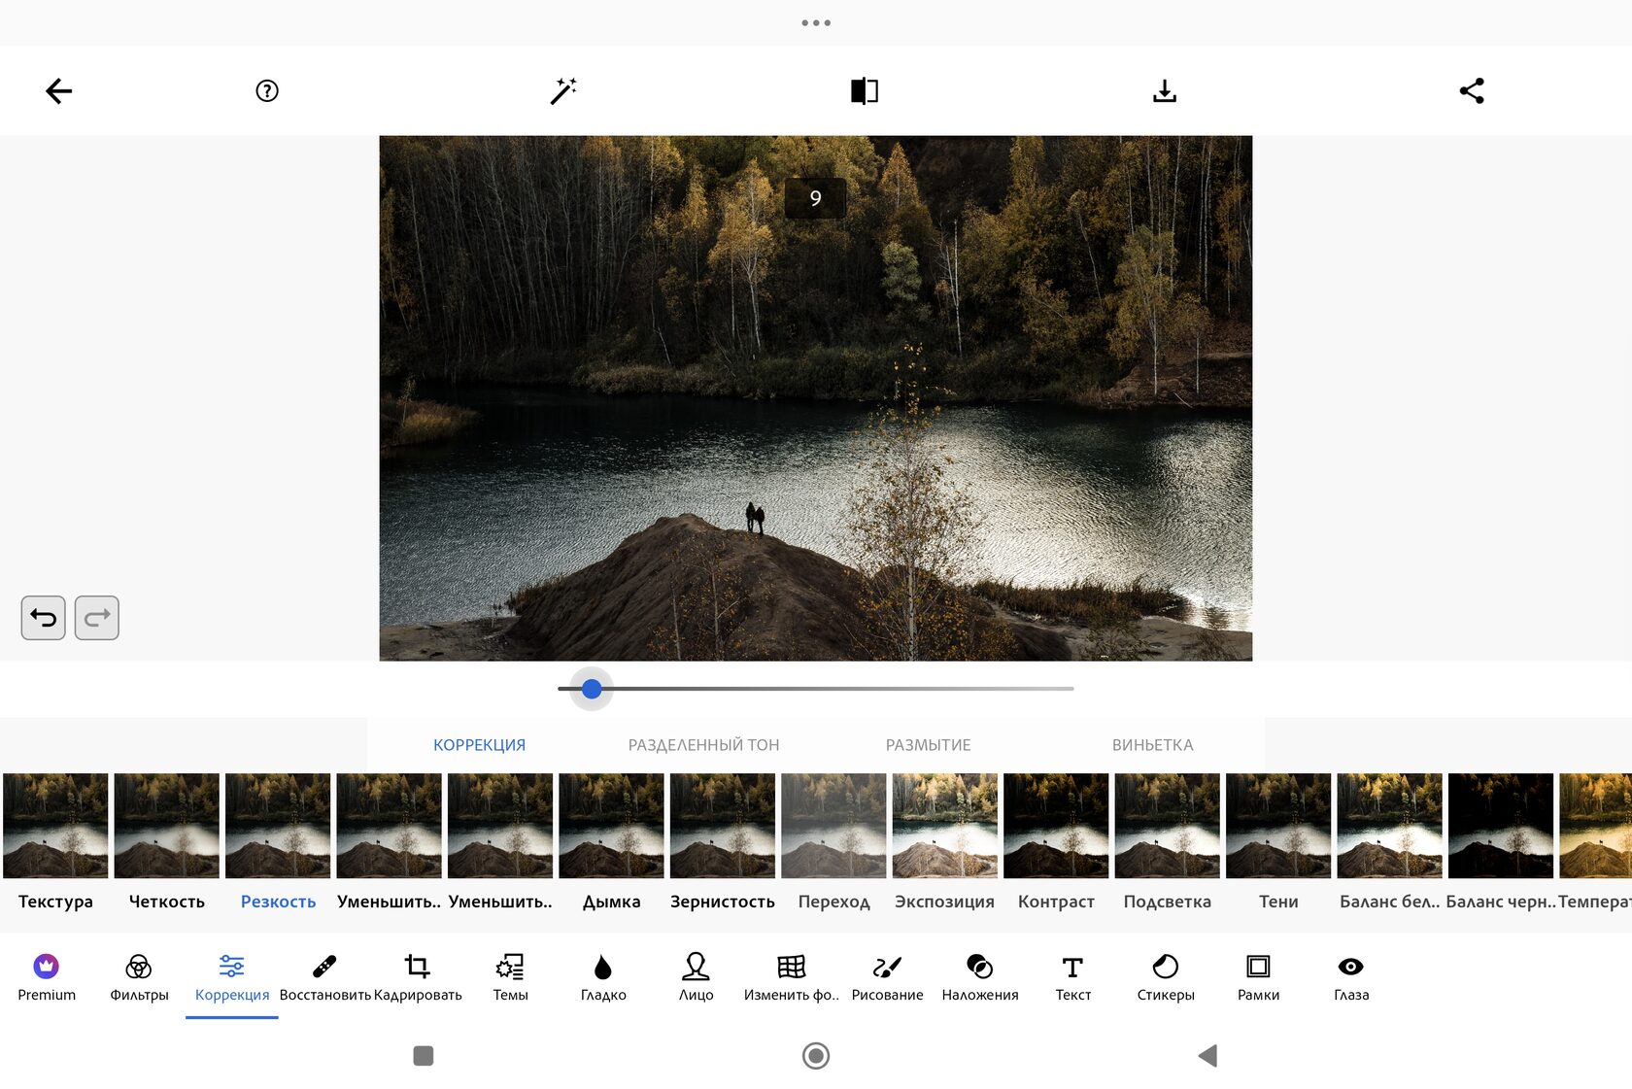This screenshot has width=1632, height=1089.
Task: Open the Восстановить healing tool
Action: [324, 976]
